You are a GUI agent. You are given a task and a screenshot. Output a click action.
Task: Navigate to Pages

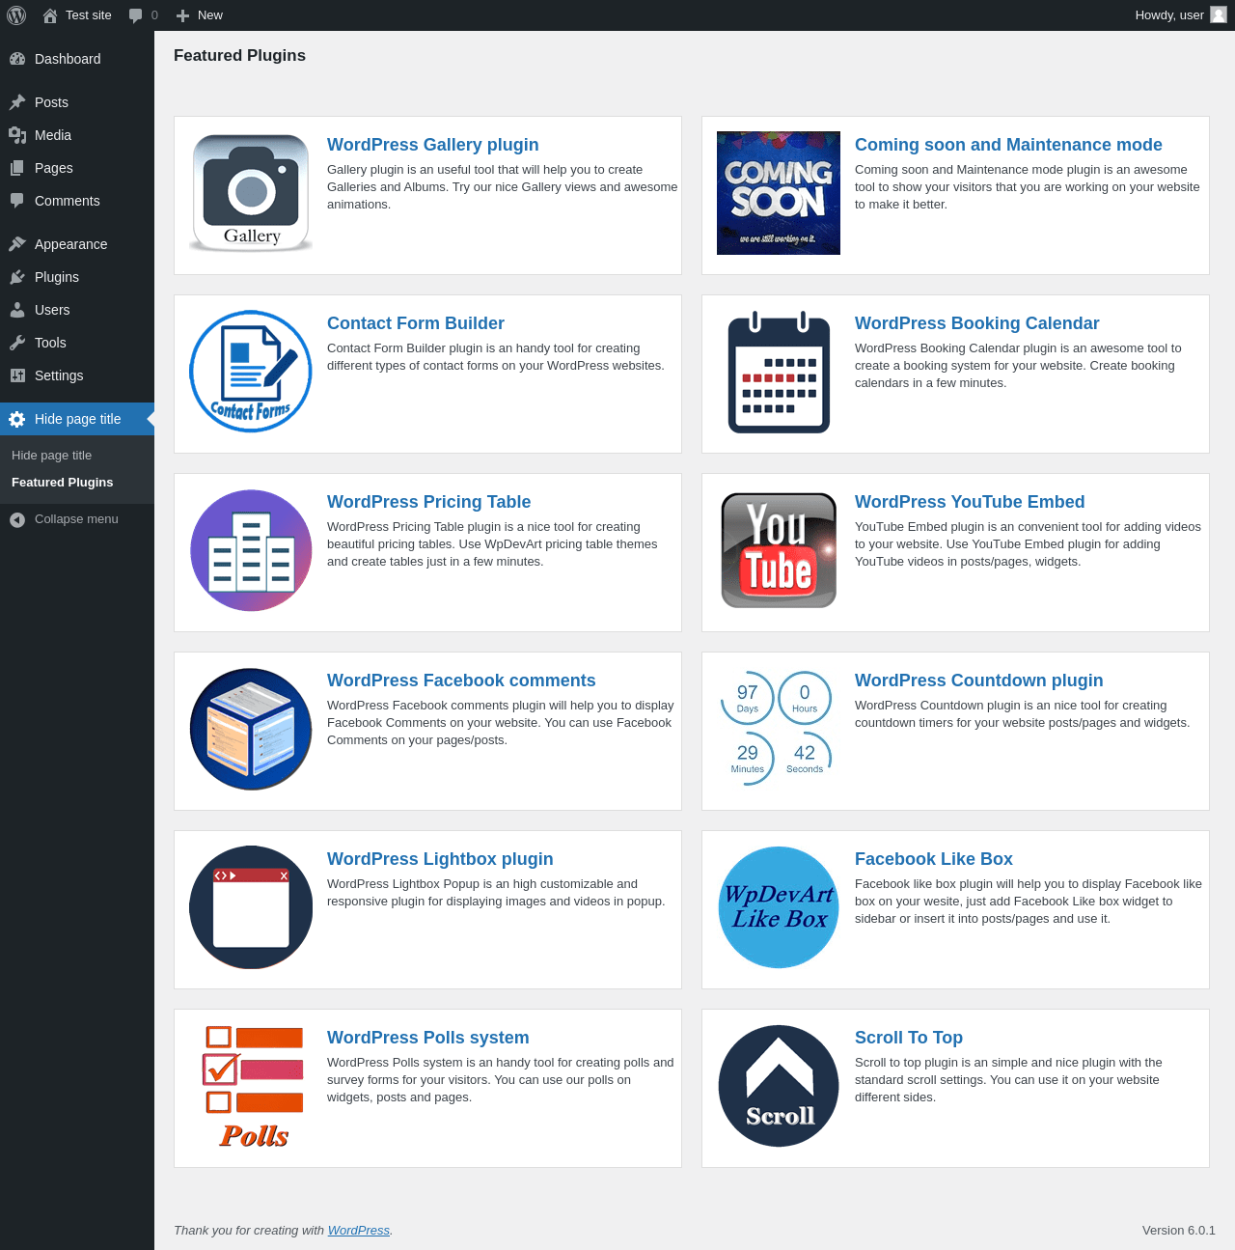[x=77, y=168]
